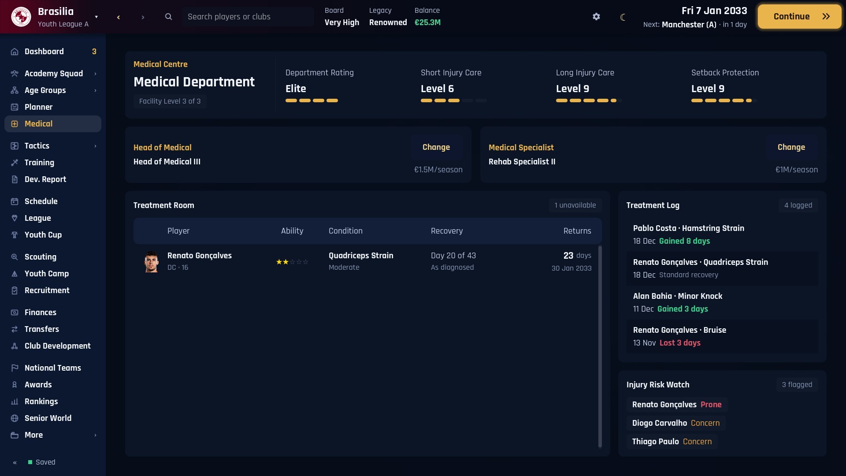
Task: Focus the Search players or clubs field
Action: (x=248, y=17)
